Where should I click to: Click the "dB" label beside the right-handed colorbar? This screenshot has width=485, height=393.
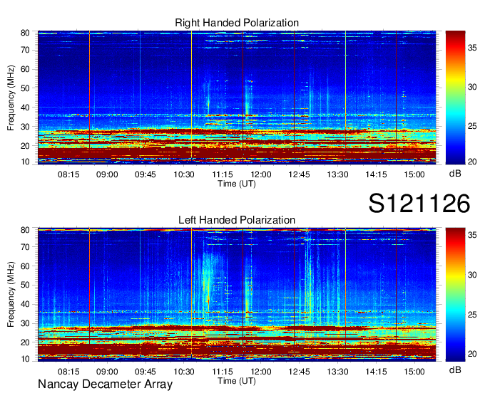pos(455,174)
